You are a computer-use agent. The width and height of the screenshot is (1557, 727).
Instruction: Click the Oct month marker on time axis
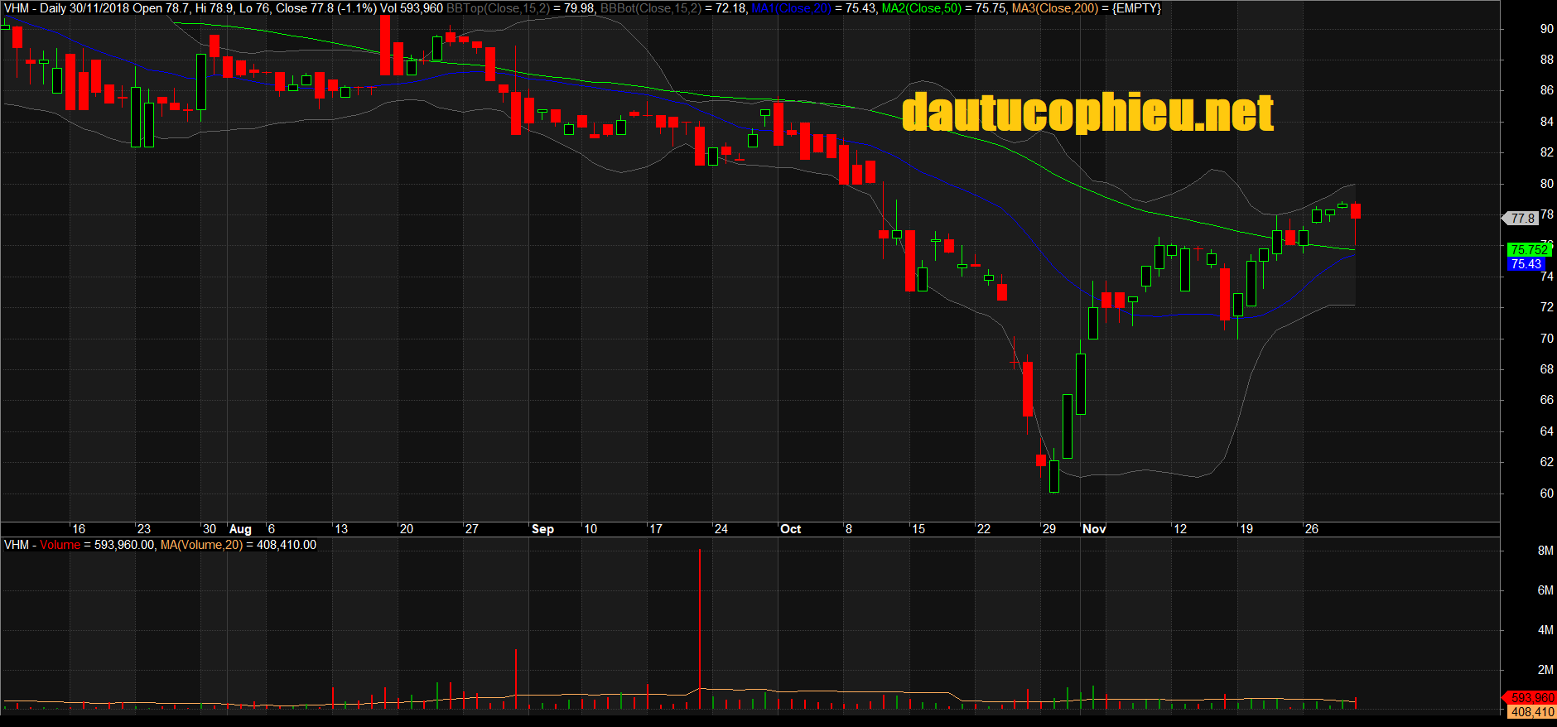click(790, 529)
